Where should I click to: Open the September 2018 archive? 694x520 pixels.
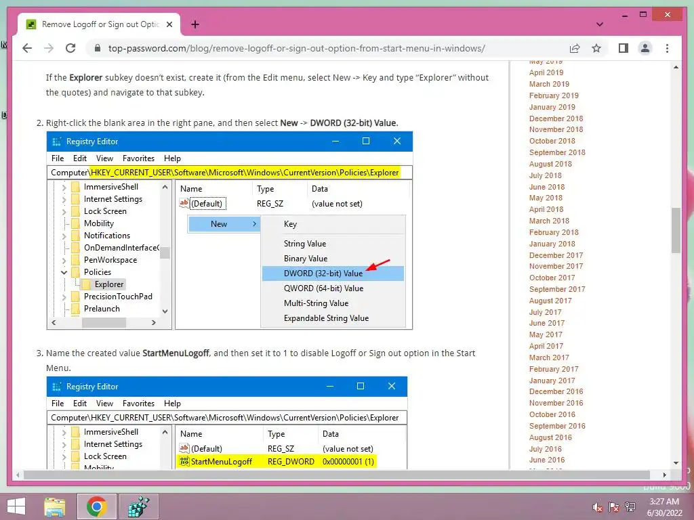(557, 152)
